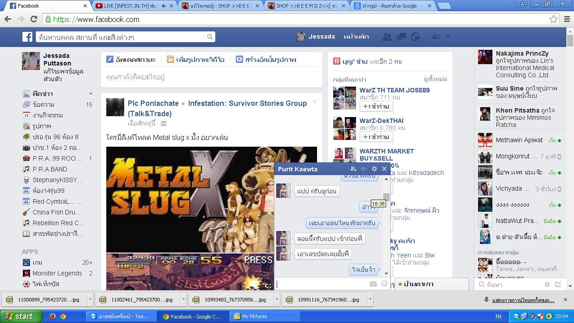Switch to the YouTube LIVE INFEST.IN.TH tab
The image size is (574, 323).
click(134, 6)
